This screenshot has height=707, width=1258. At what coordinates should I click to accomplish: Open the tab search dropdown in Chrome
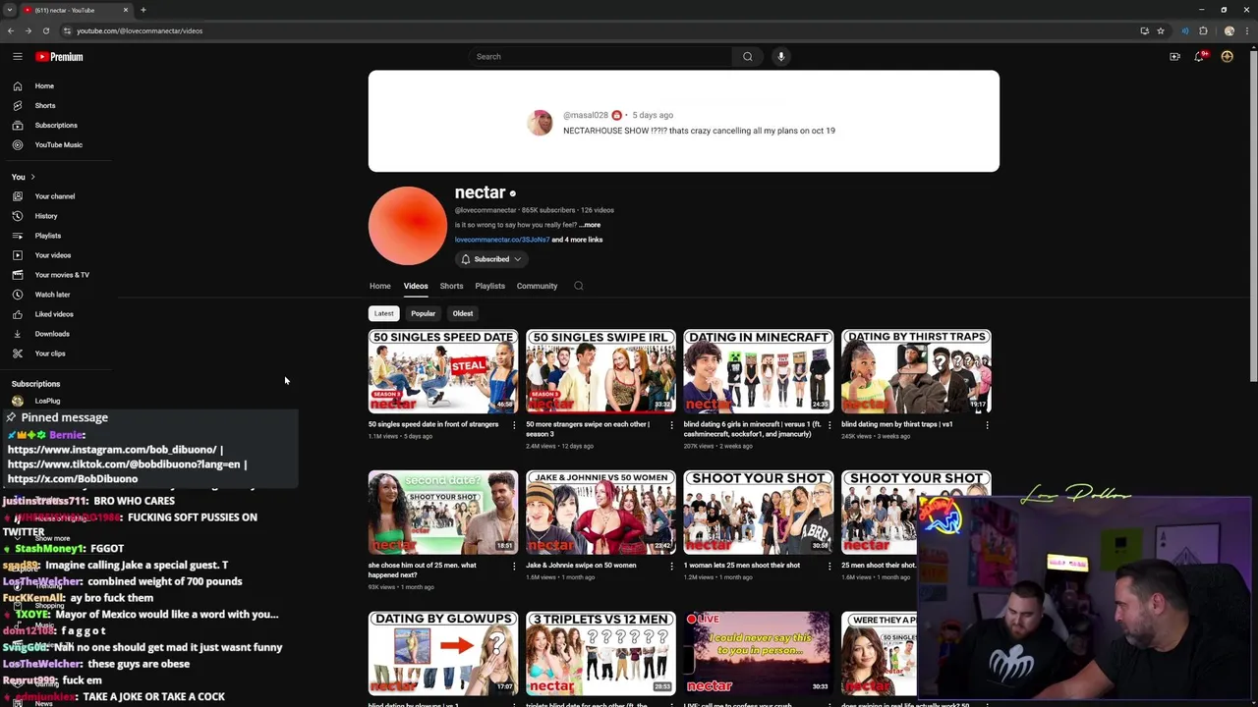coord(10,10)
